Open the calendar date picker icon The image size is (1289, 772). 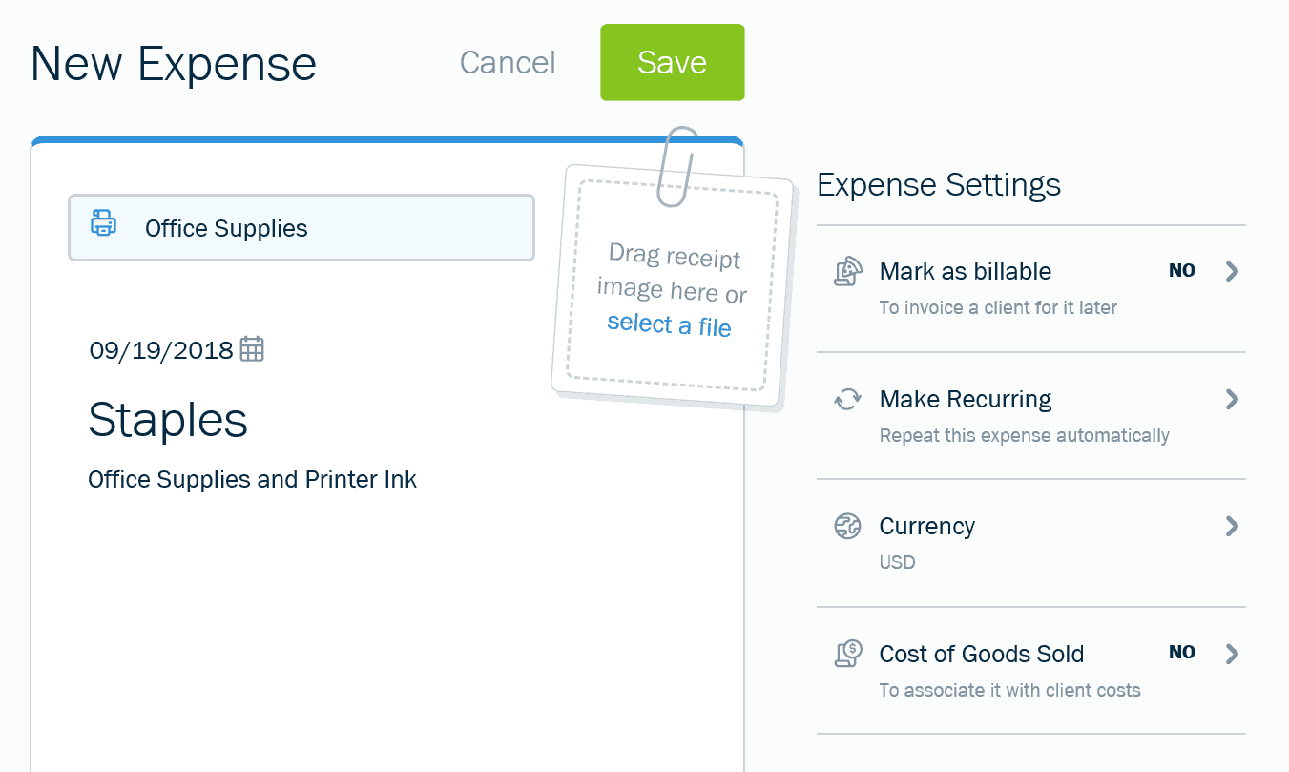252,349
